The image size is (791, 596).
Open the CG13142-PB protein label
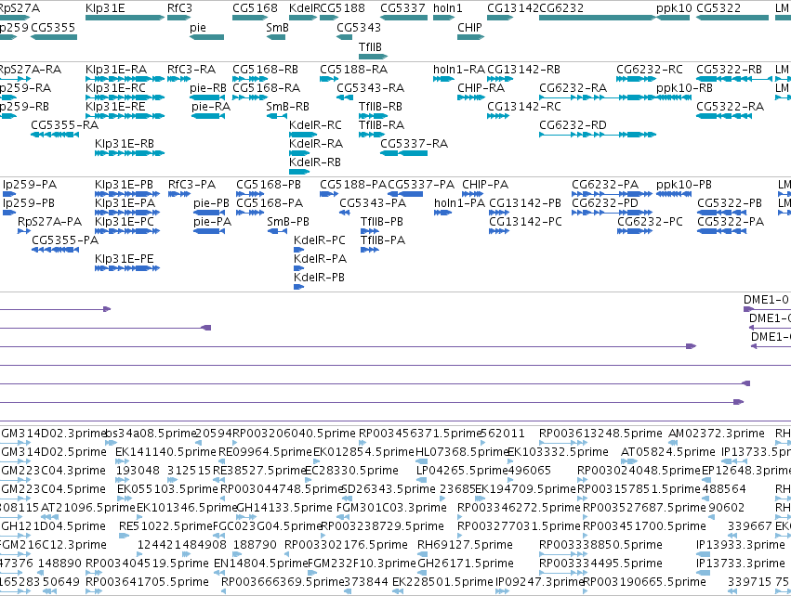tap(525, 203)
